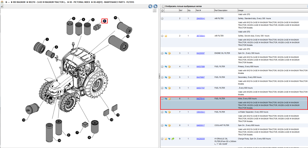
Task: Select callout 1 on the diagram
Action: point(47,40)
